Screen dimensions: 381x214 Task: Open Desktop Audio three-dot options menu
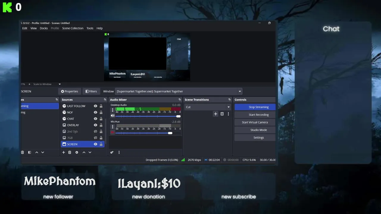pyautogui.click(x=113, y=110)
